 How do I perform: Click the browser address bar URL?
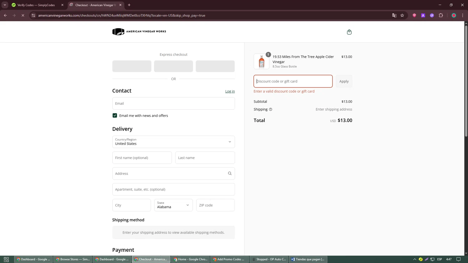point(122,15)
